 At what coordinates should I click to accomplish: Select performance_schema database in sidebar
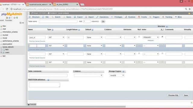[x=11, y=41]
